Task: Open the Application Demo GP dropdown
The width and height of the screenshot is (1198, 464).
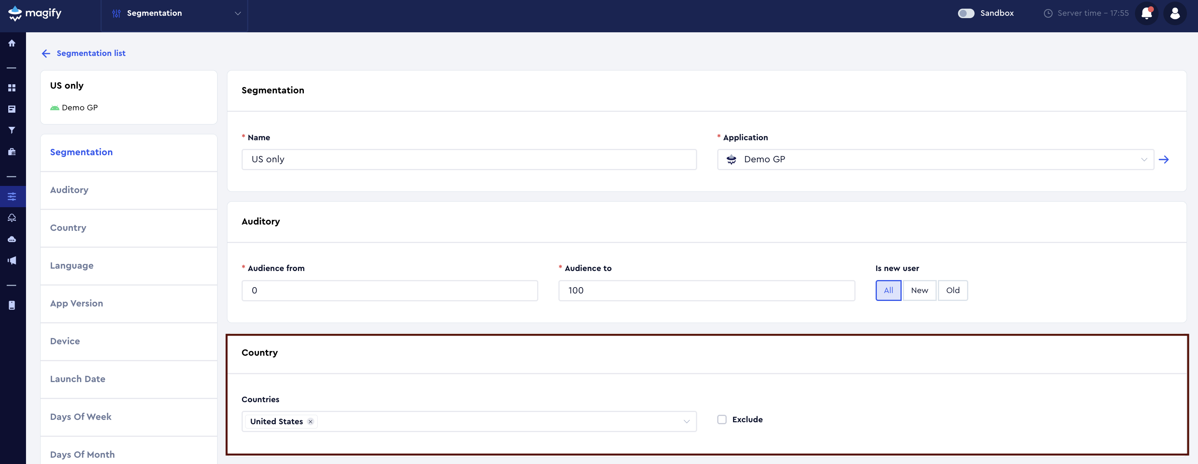Action: point(935,160)
